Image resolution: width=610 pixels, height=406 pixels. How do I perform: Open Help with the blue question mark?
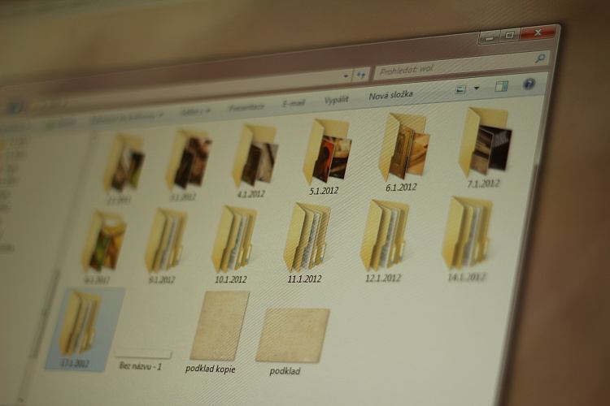pyautogui.click(x=529, y=84)
